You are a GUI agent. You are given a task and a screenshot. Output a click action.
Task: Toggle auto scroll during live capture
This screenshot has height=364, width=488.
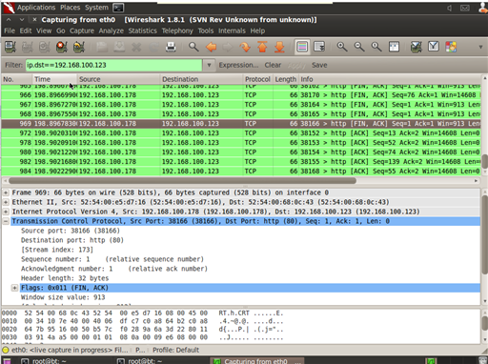click(x=319, y=47)
